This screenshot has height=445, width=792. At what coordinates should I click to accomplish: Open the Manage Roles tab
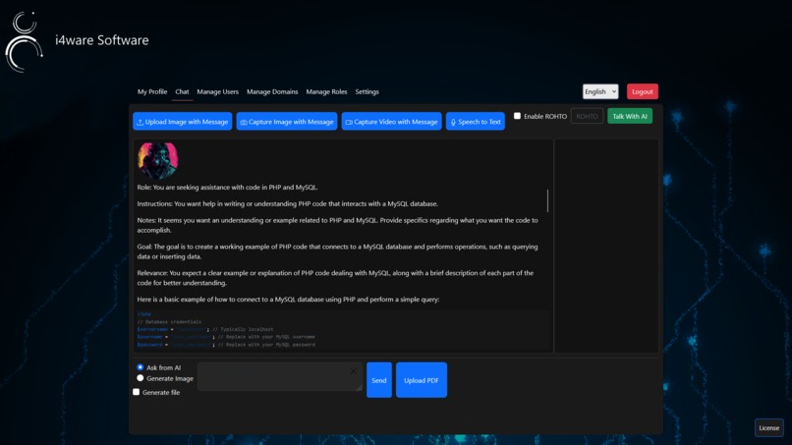[x=326, y=92]
